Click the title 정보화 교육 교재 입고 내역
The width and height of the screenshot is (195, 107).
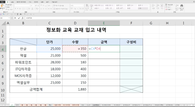76,30
